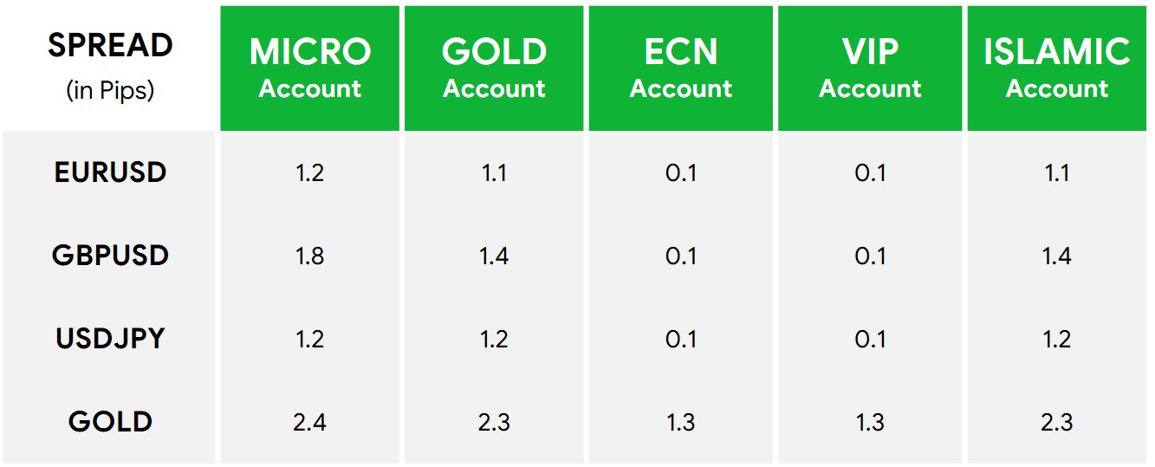Click GOLD spread 1.3 under ECN
The image size is (1155, 467).
[680, 422]
